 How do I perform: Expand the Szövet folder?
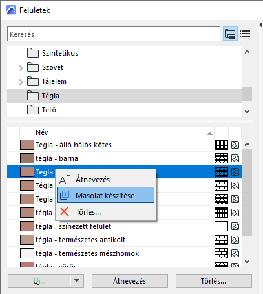click(x=21, y=68)
